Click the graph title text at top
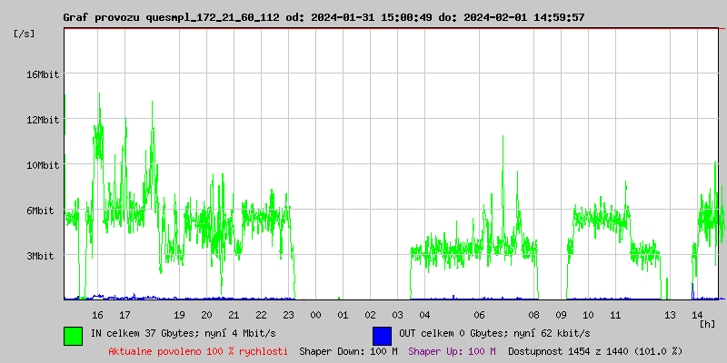Image resolution: width=727 pixels, height=363 pixels. (x=324, y=17)
